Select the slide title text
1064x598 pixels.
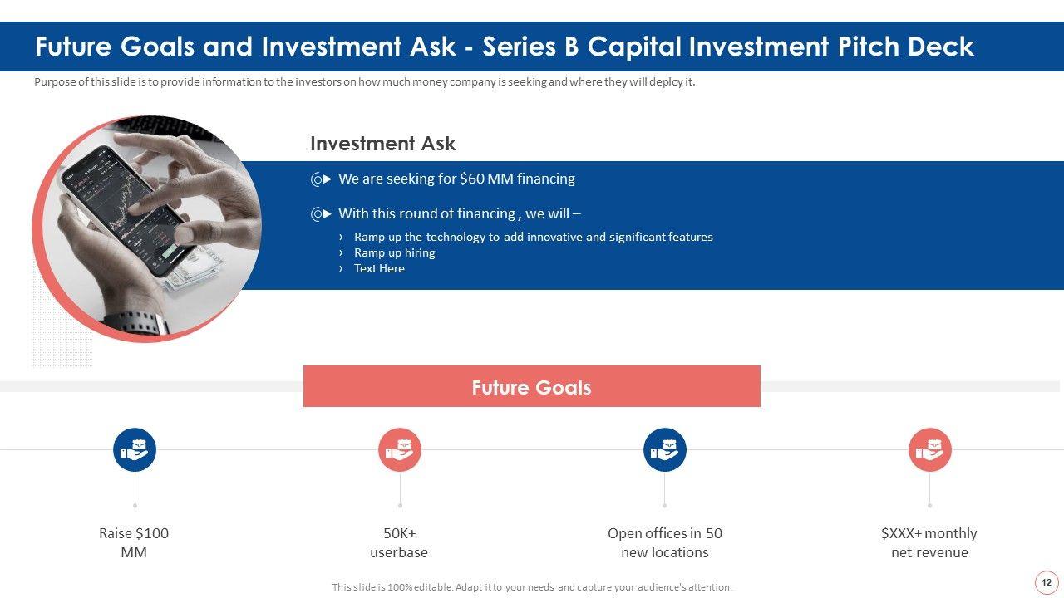(x=504, y=47)
